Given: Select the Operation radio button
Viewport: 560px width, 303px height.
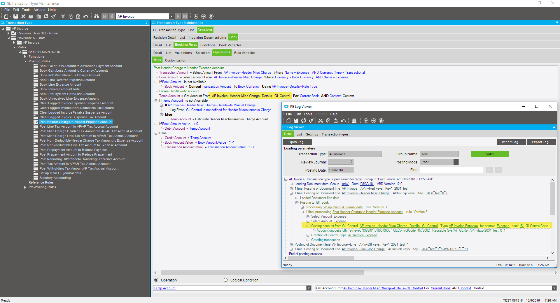Looking at the screenshot, I should click(156, 280).
